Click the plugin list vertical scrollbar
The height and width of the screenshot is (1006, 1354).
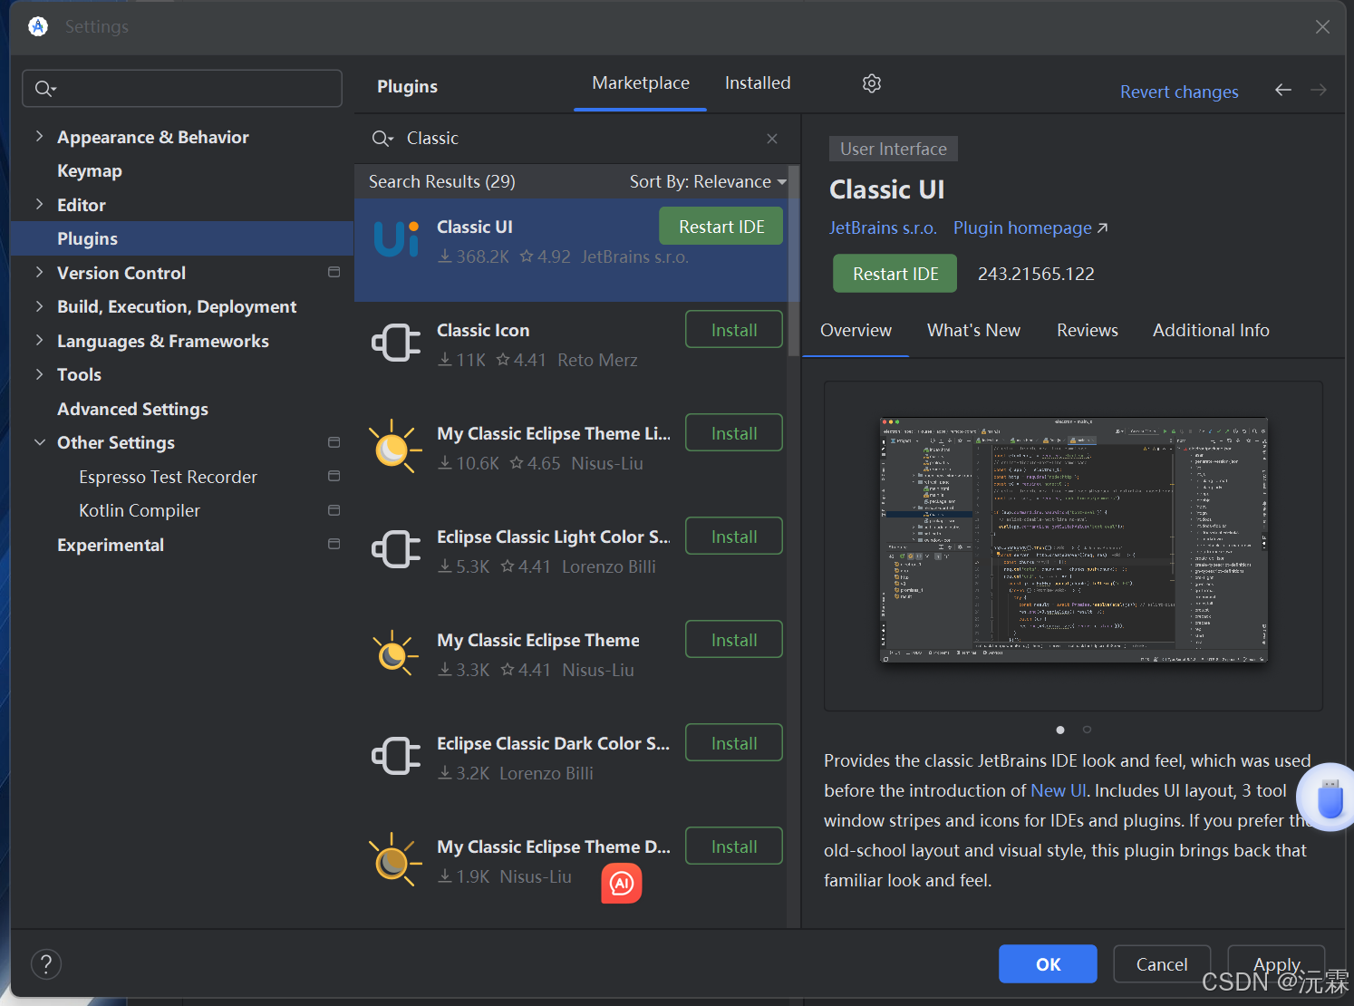(x=794, y=263)
